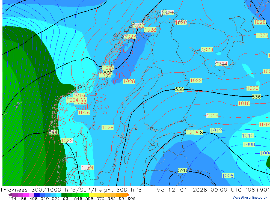Click the dark purple legend swatch above 474
The width and height of the screenshot is (273, 200).
(15, 195)
